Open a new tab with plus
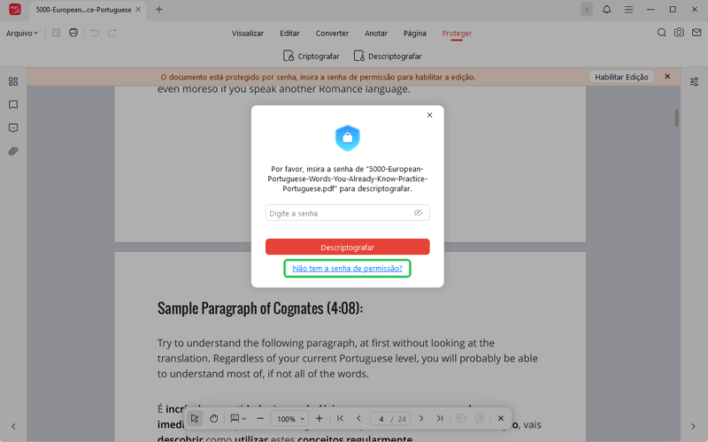 point(159,10)
